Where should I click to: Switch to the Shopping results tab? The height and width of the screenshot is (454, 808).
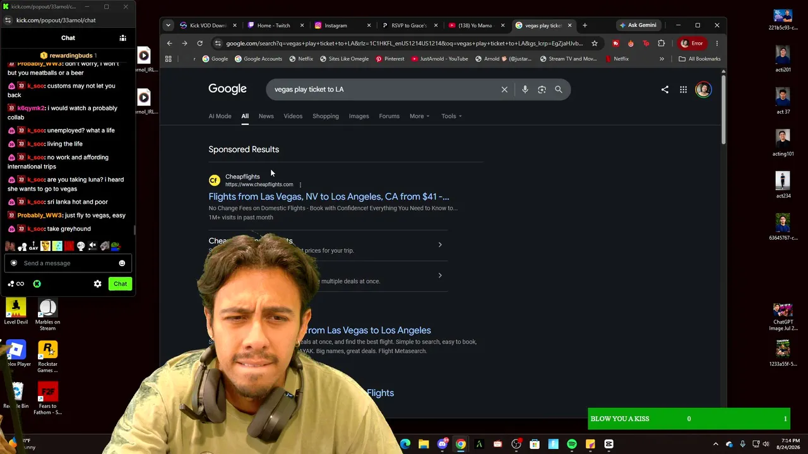[326, 116]
